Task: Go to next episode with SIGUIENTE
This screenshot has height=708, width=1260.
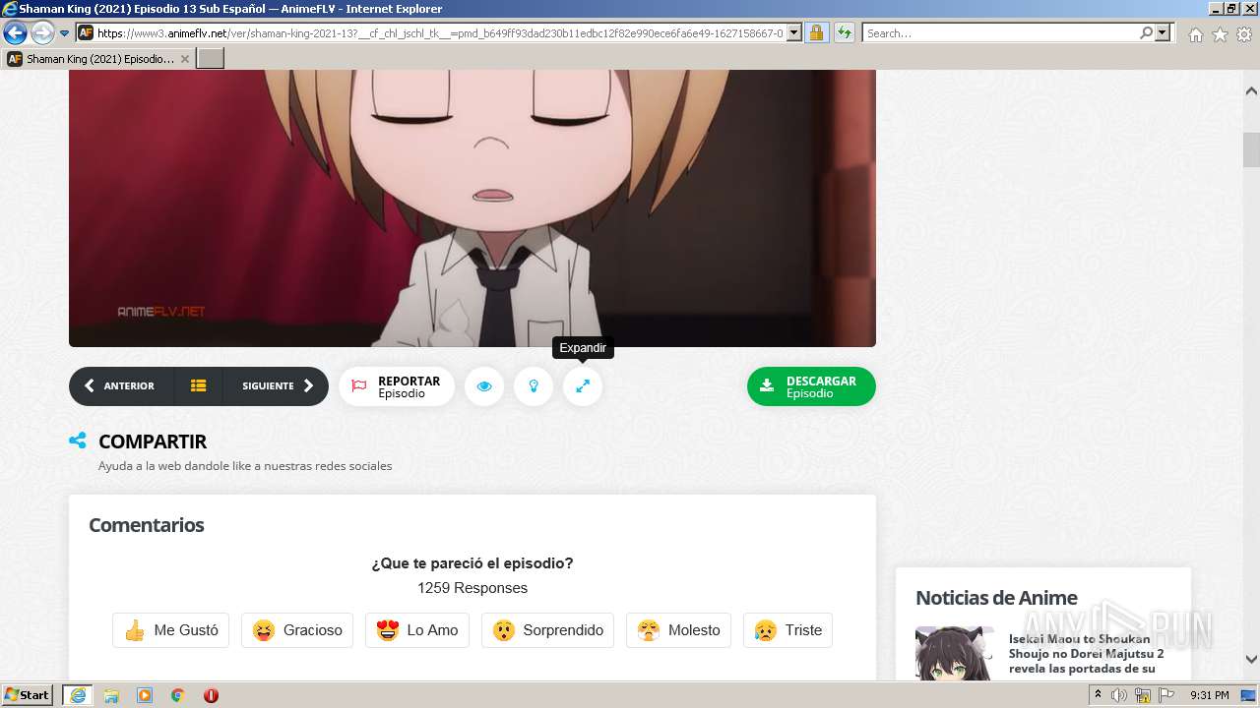Action: [277, 386]
